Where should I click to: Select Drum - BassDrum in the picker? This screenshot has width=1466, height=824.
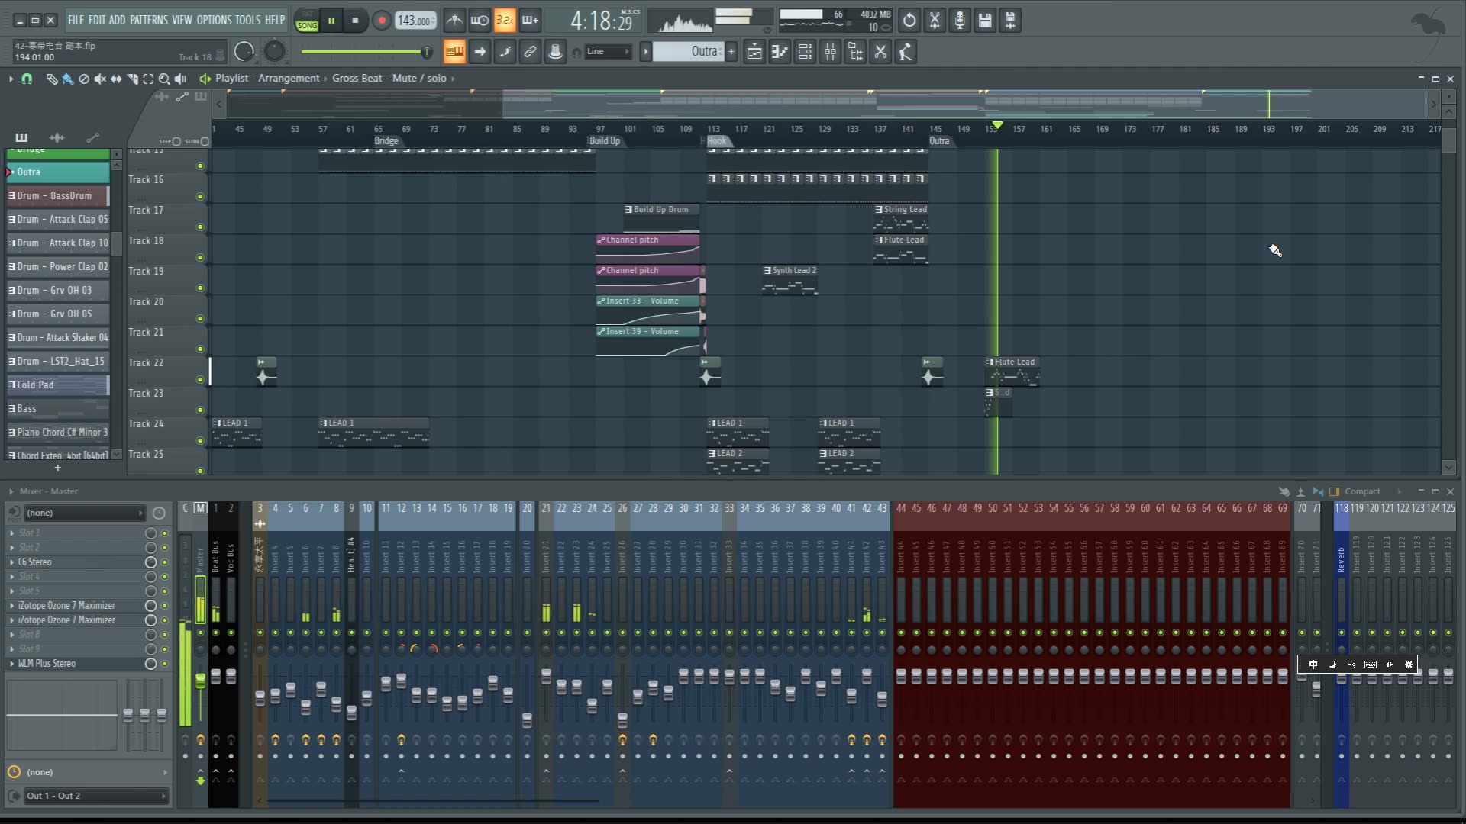[58, 196]
